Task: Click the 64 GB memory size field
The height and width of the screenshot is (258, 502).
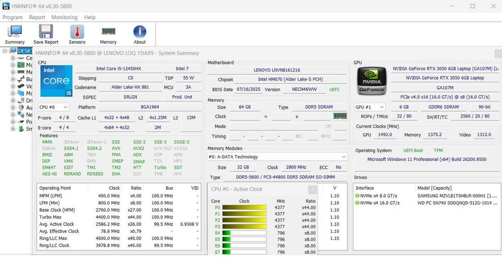Action: tap(245, 107)
